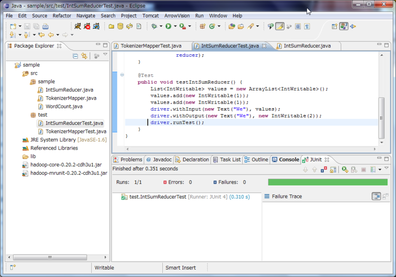This screenshot has height=277, width=396.
Task: Toggle Block Selection Mode button
Action: point(298,26)
